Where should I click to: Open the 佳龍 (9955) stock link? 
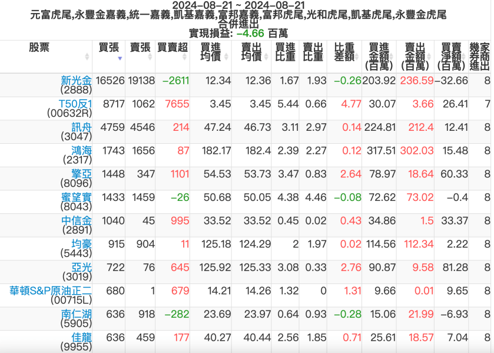point(82,337)
